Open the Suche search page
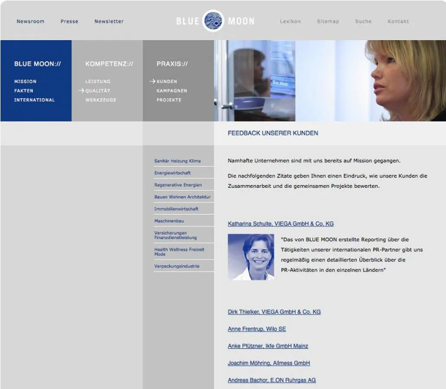This screenshot has width=446, height=389. point(363,21)
